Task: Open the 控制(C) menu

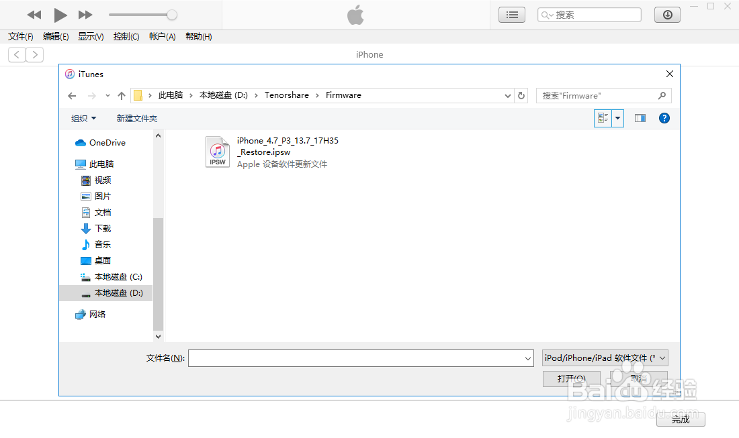Action: pos(126,37)
